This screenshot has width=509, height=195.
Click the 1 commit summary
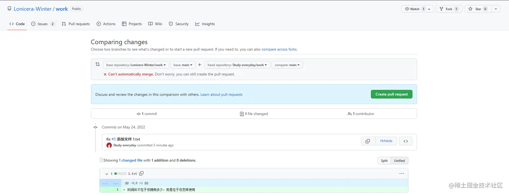point(147,114)
